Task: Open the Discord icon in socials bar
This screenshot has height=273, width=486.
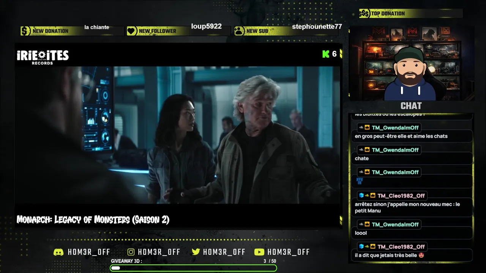Action: point(58,252)
